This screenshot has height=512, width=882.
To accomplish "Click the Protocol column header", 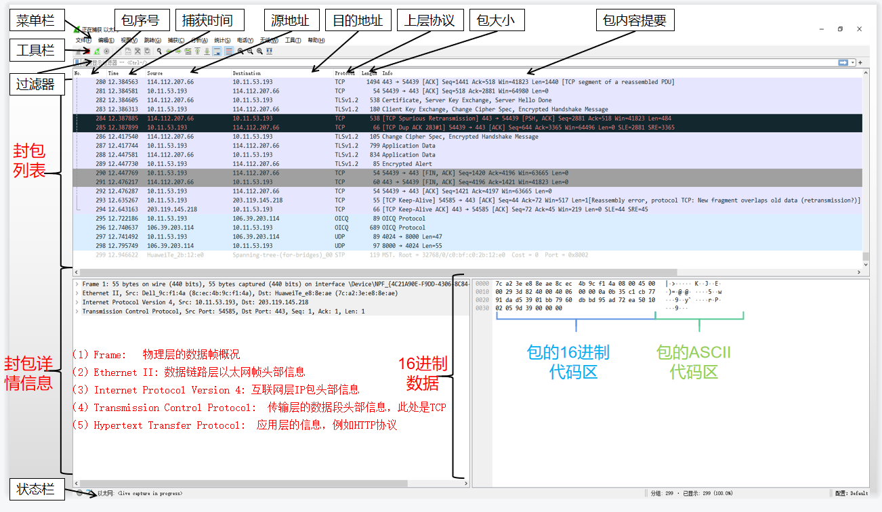I will [344, 73].
